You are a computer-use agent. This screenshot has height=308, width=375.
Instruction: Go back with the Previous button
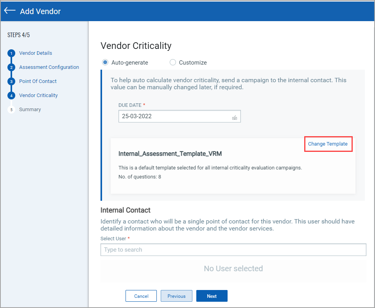click(176, 296)
